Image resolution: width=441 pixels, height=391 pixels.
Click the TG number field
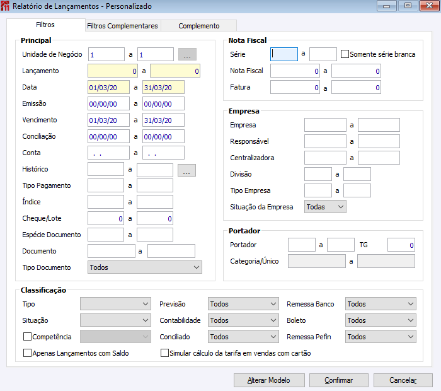pyautogui.click(x=401, y=245)
